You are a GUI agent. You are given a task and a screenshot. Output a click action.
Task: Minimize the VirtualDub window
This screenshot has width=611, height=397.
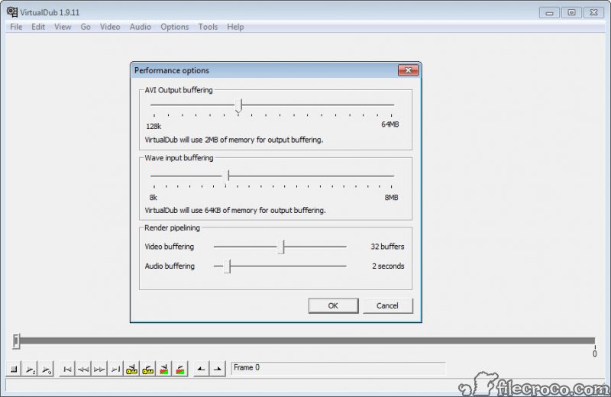549,12
